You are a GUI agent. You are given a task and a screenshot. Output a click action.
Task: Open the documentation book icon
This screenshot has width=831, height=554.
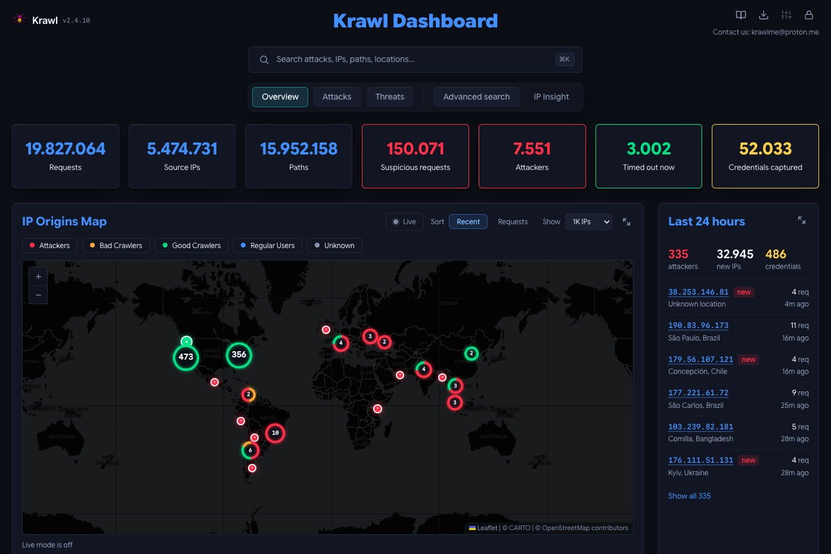pos(741,15)
